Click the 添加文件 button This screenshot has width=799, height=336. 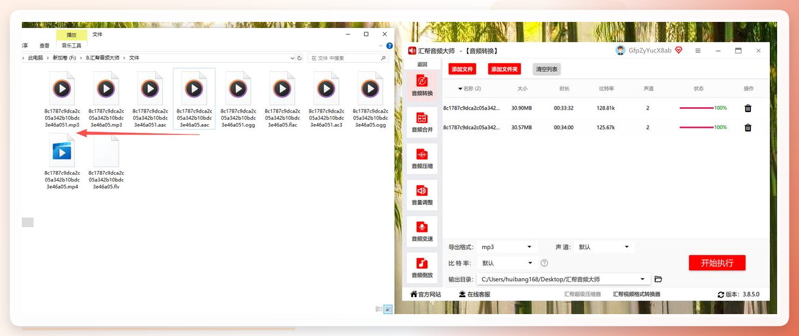[x=462, y=69]
